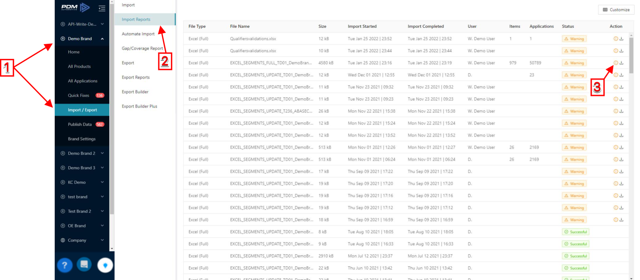
Task: Expand the API-Write-De... brand menu
Action: (x=102, y=24)
